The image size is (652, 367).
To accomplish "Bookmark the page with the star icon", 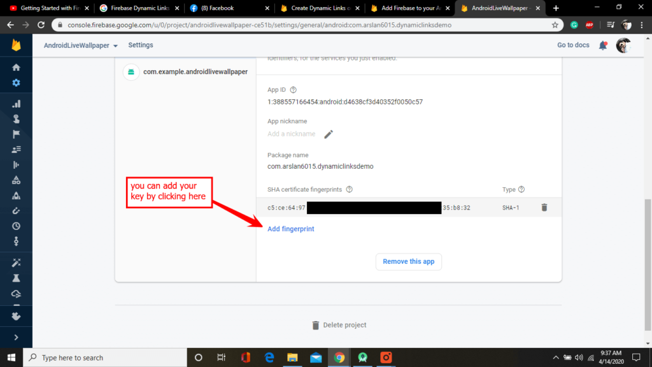I will (x=555, y=25).
